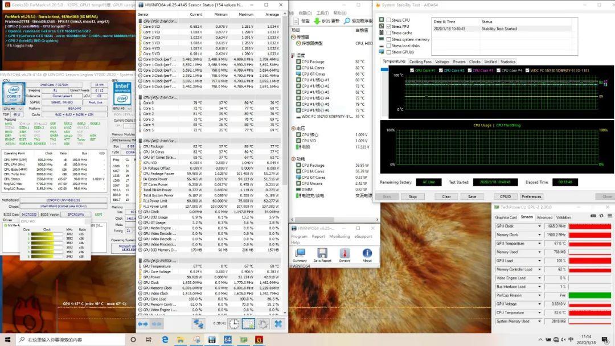This screenshot has width=615, height=346.
Task: Click the Clear button in Stability Test
Action: pos(446,196)
